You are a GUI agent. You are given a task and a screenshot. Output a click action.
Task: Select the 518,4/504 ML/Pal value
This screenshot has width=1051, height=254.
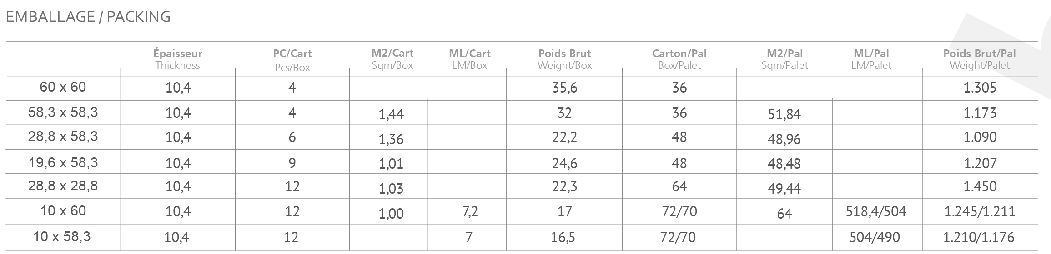pos(876,211)
